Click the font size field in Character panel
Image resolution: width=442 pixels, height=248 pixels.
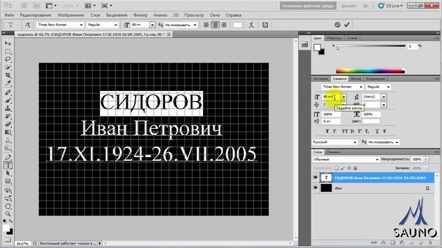pos(331,96)
